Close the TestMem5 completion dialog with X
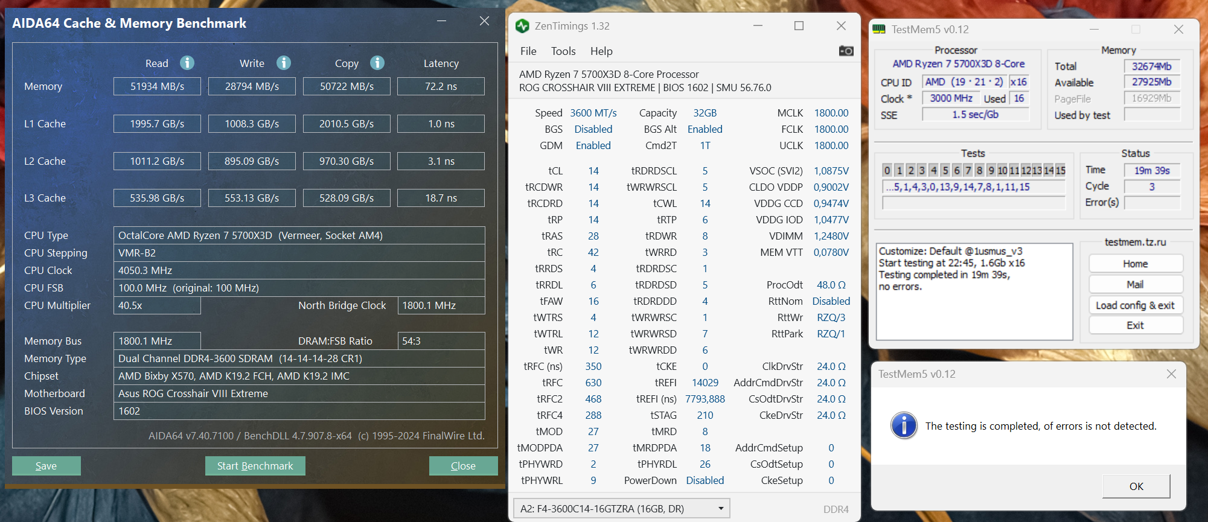Image resolution: width=1208 pixels, height=522 pixels. click(x=1171, y=374)
